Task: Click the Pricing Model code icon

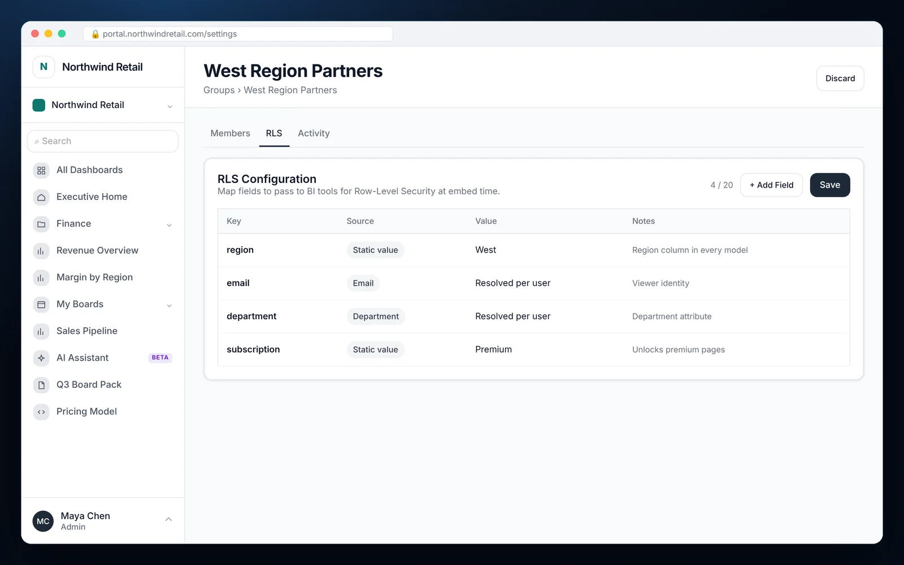Action: (x=41, y=412)
